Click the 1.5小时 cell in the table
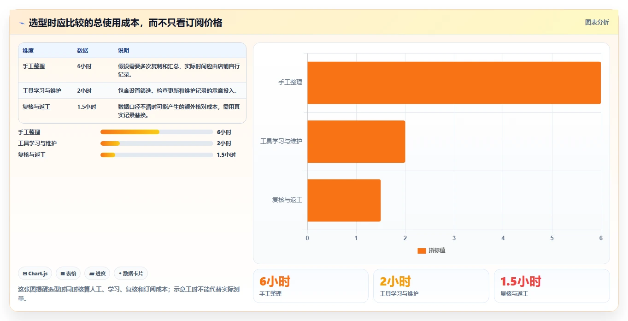This screenshot has width=628, height=321. 87,107
